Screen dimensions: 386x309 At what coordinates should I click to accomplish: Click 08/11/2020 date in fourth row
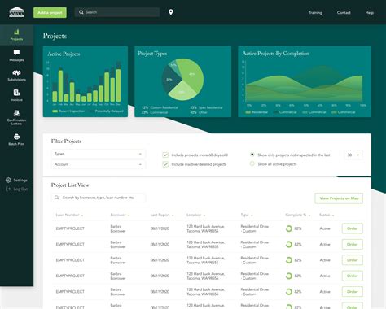coord(160,276)
